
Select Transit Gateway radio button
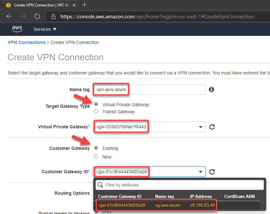click(96, 111)
